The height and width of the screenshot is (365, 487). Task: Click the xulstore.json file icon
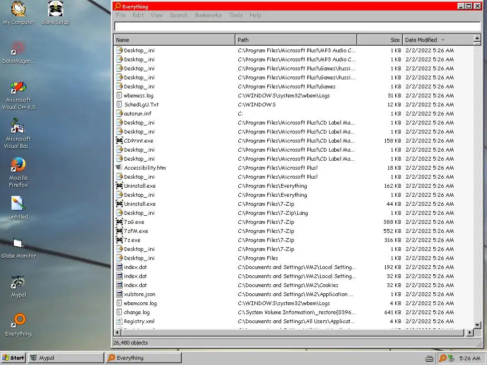[x=119, y=294]
